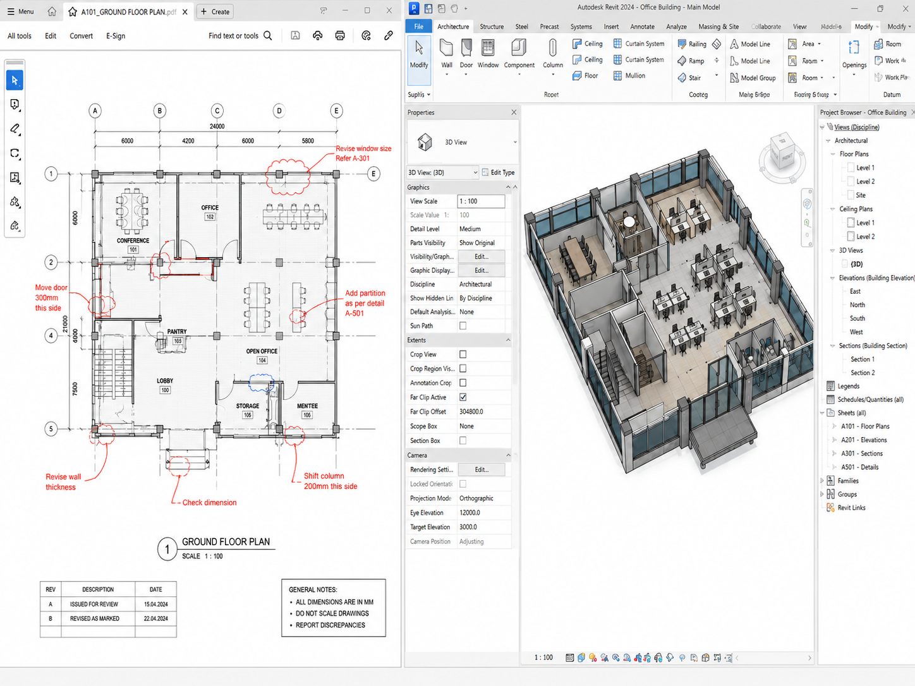
Task: Select the Window tool in Revit ribbon
Action: [x=488, y=54]
